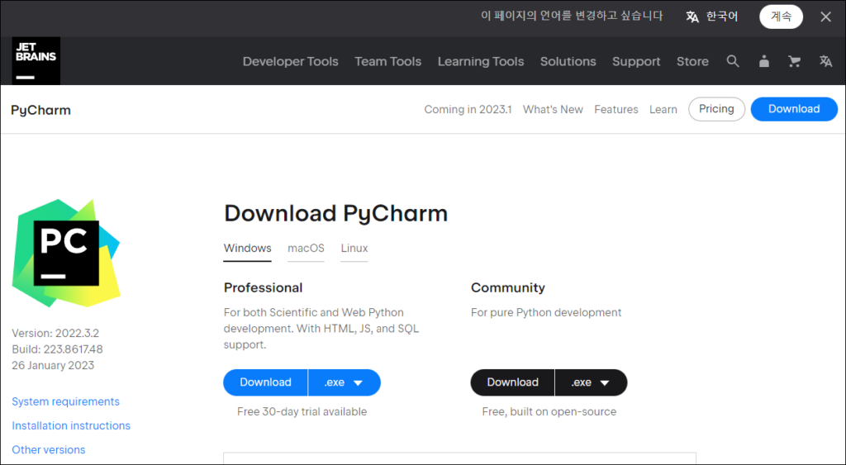Click the Build: 223.8617.48 text

click(57, 349)
